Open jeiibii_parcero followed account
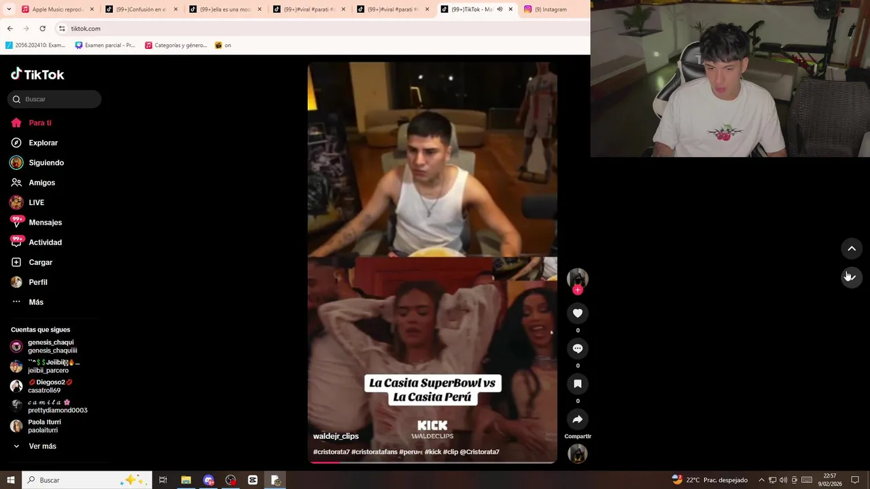Image resolution: width=870 pixels, height=489 pixels. point(45,367)
